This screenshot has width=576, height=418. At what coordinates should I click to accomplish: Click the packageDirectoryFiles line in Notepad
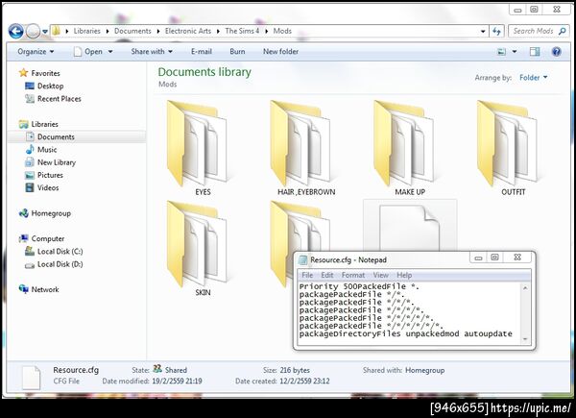[x=405, y=334]
